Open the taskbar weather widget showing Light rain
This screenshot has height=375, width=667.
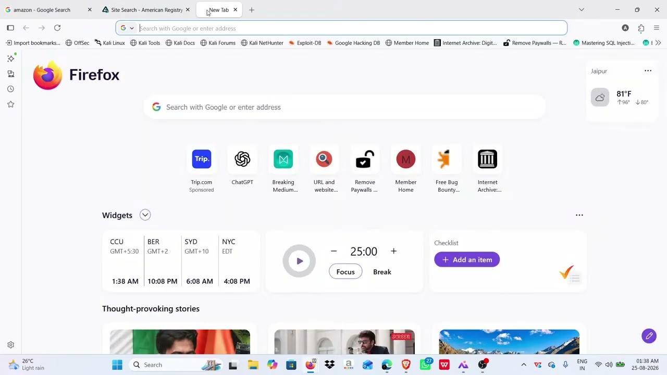point(27,365)
